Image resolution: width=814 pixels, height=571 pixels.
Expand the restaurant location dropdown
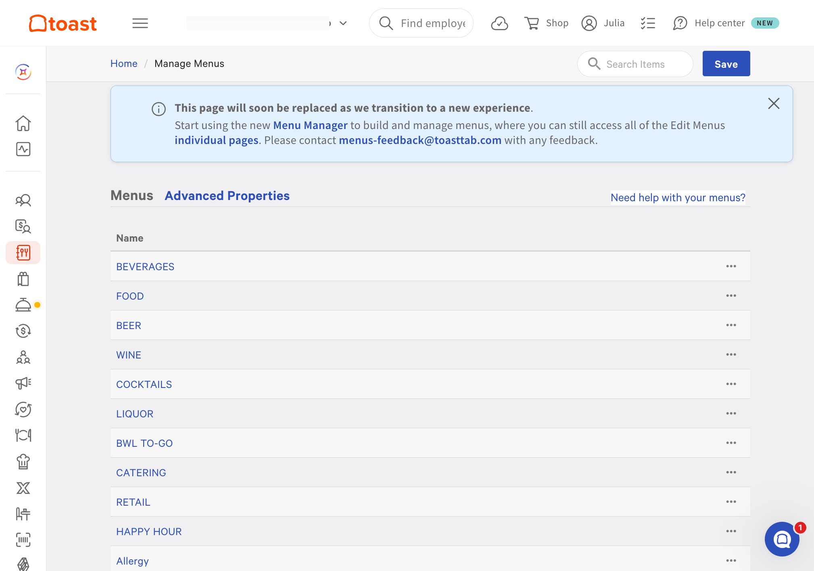pyautogui.click(x=343, y=23)
